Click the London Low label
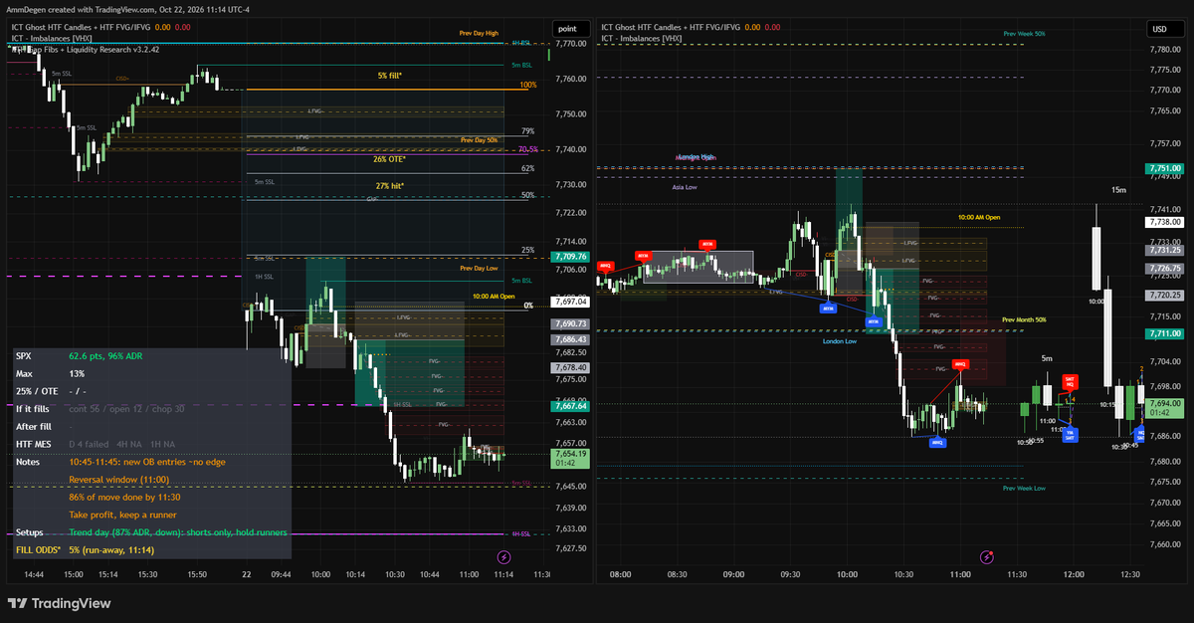The image size is (1194, 623). 840,341
